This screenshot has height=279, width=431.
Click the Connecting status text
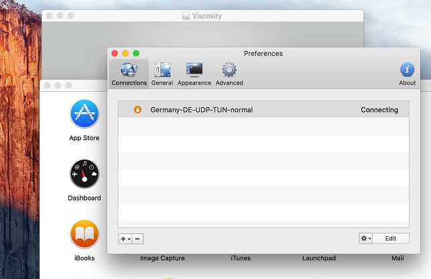[379, 110]
